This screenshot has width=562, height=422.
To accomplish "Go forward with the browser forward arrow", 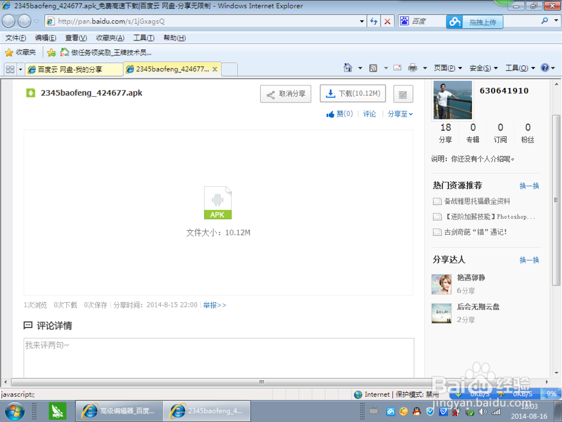I will click(24, 21).
